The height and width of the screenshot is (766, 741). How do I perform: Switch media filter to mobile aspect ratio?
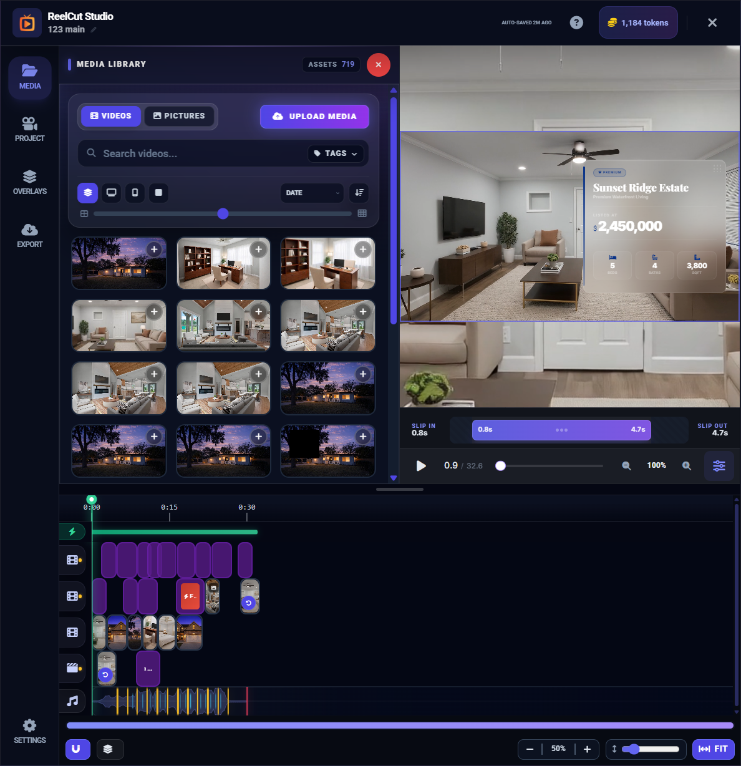(135, 193)
